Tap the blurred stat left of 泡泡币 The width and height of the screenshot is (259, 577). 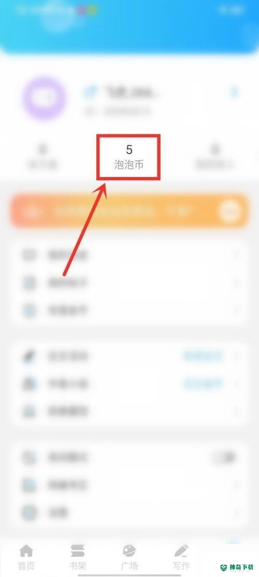click(43, 157)
